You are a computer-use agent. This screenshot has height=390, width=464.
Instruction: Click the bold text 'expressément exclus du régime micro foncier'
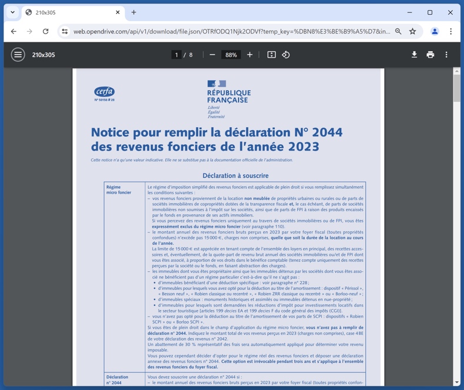[x=196, y=226]
